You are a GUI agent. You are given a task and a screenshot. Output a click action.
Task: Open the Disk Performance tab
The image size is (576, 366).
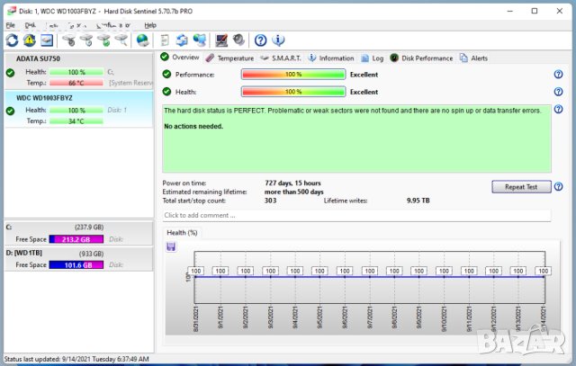[421, 58]
